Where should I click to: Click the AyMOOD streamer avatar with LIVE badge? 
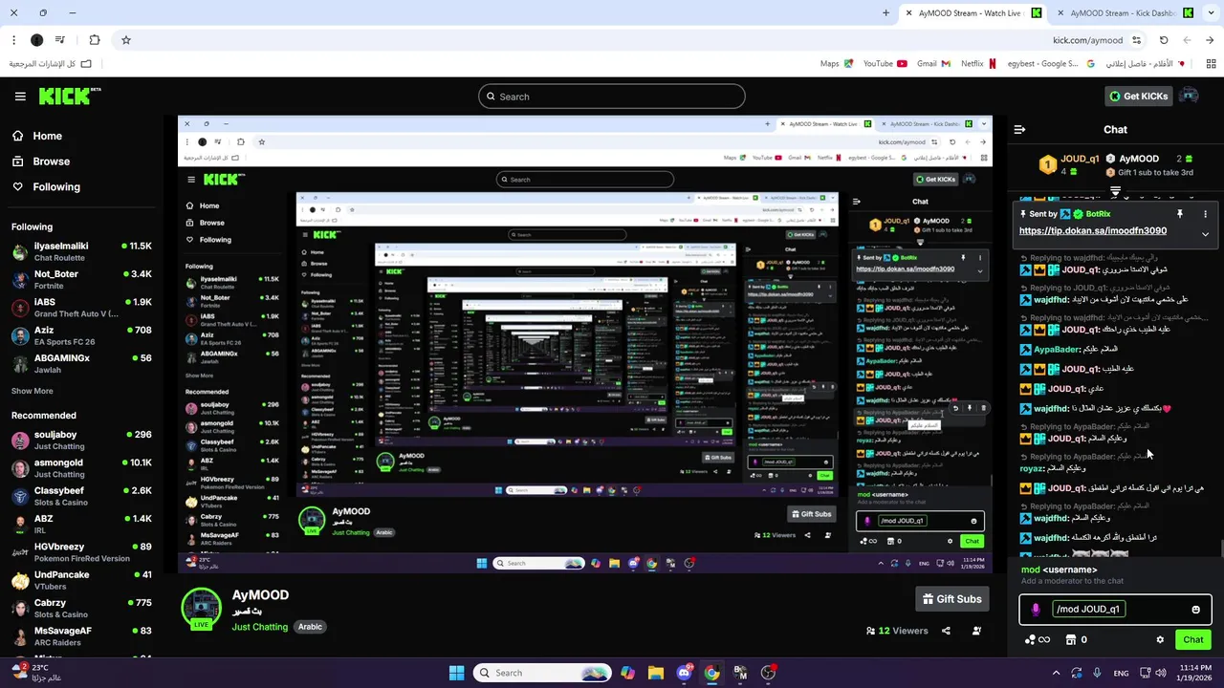[x=201, y=609]
